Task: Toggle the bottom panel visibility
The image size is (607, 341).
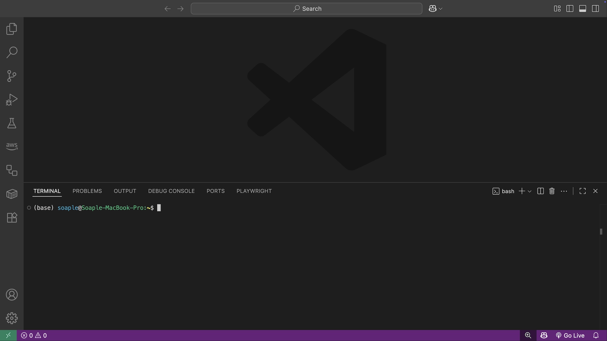Action: (582, 8)
